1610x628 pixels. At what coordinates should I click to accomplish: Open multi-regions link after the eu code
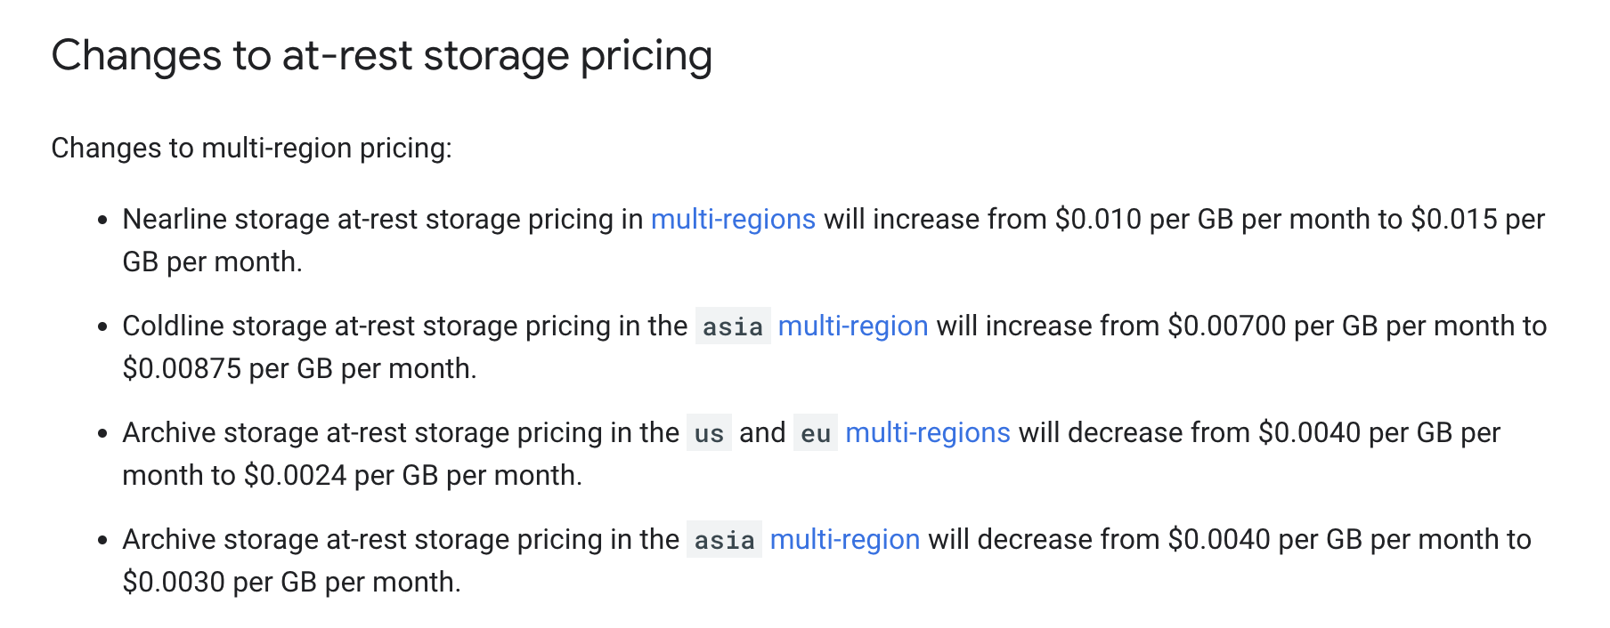pos(928,432)
